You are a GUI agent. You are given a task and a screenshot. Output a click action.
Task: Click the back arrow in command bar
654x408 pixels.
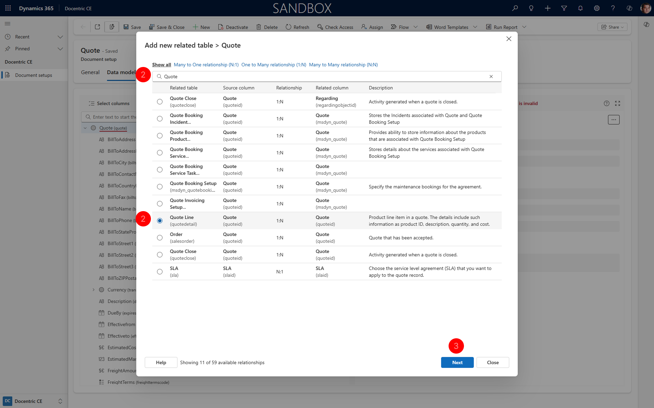point(83,27)
